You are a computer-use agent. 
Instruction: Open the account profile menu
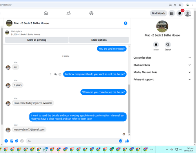[x=188, y=13]
